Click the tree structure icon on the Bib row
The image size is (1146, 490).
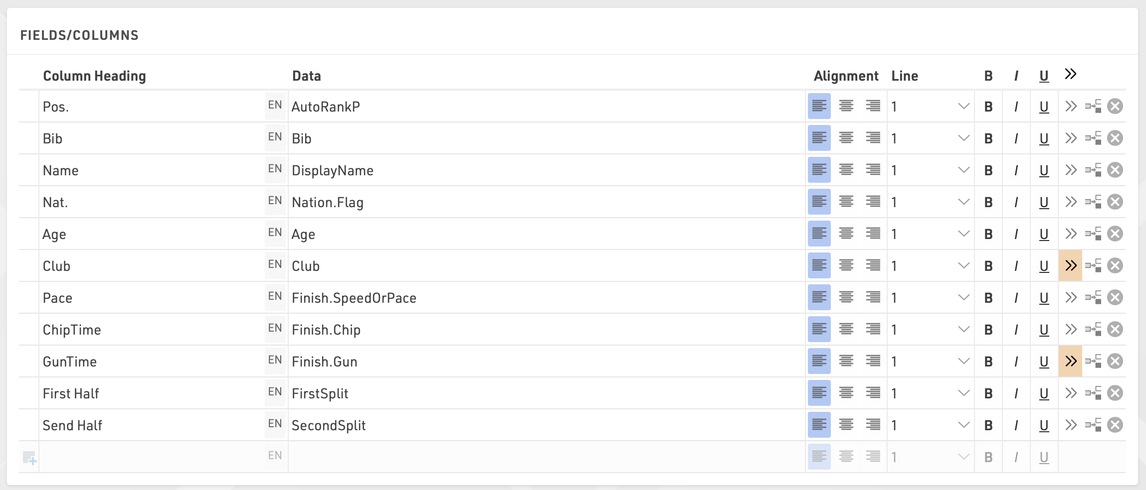(1093, 138)
